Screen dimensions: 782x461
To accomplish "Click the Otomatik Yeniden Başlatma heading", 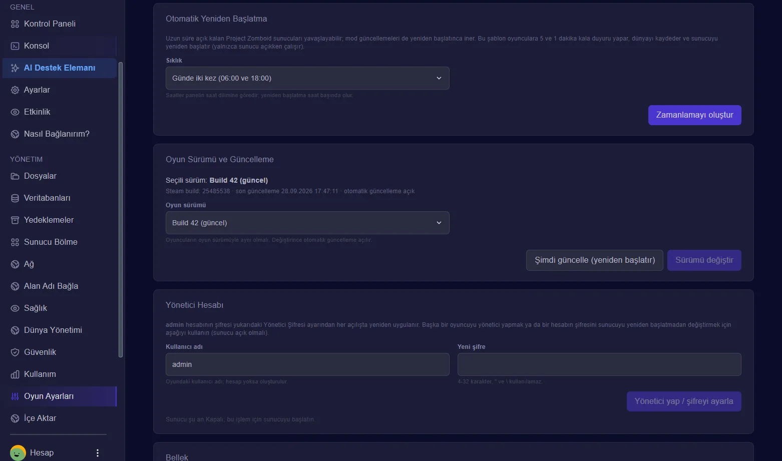I will click(216, 19).
